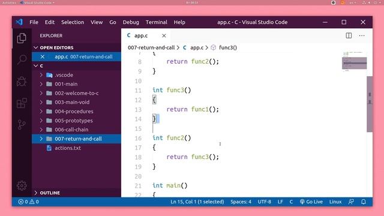The image size is (384, 216).
Task: Open the notifications bell in status bar
Action: click(364, 202)
